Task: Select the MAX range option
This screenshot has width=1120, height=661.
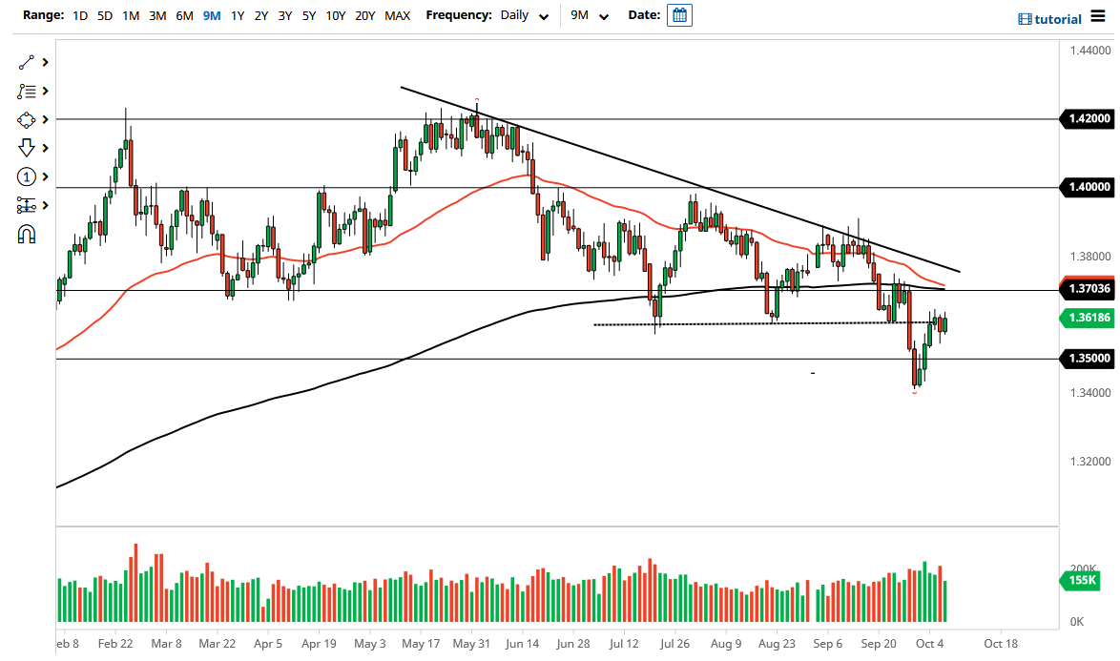Action: (398, 15)
